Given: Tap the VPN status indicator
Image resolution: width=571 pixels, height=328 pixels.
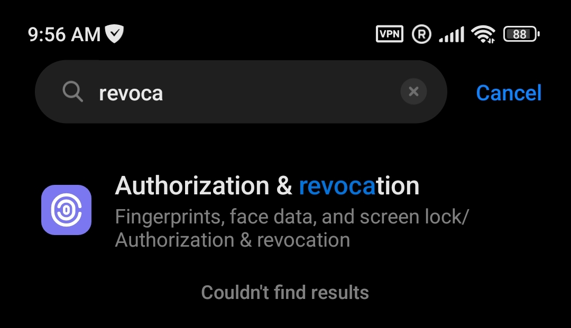Looking at the screenshot, I should pos(389,34).
